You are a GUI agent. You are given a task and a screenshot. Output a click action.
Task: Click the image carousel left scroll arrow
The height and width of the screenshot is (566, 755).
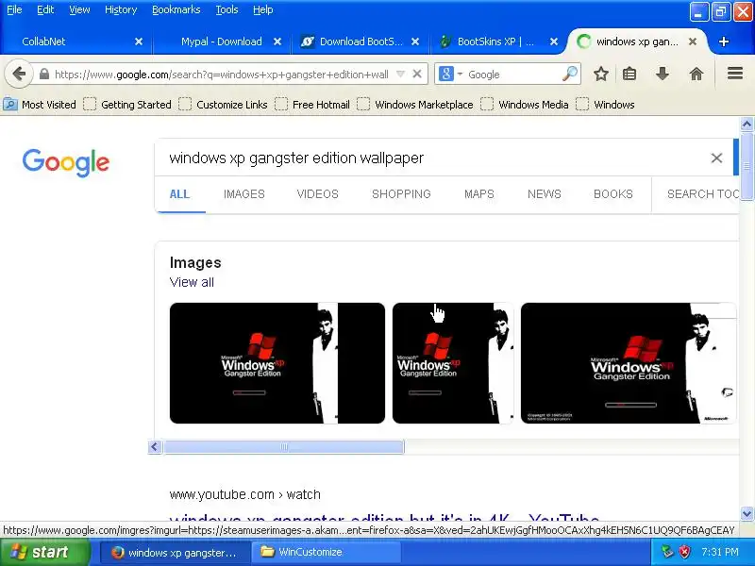click(x=154, y=446)
